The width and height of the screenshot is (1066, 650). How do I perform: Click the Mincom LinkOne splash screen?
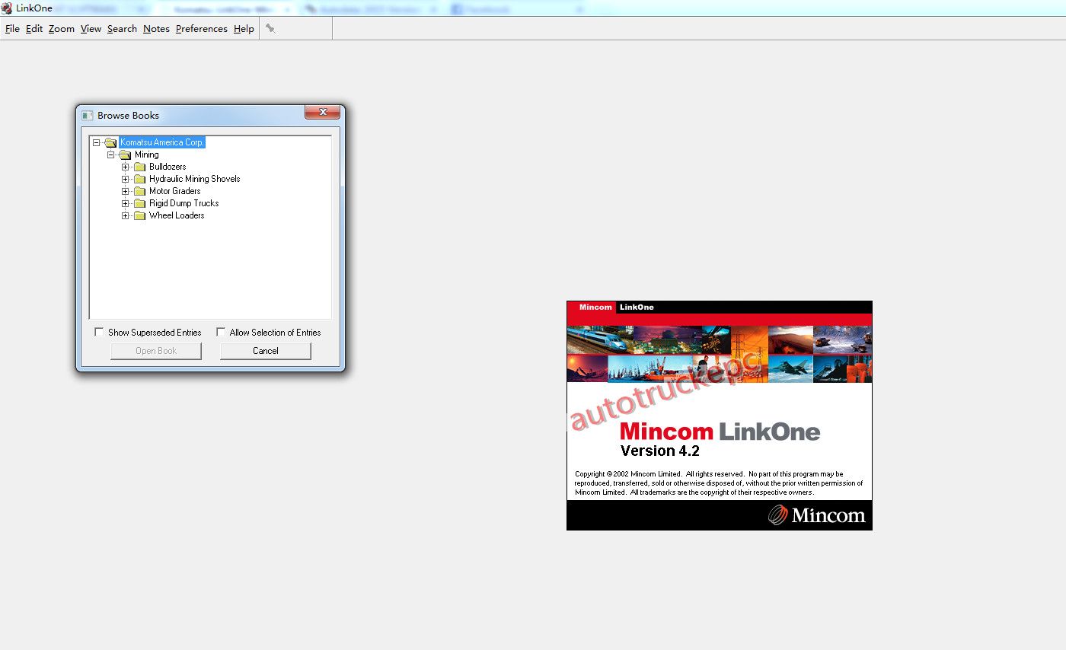pos(720,416)
